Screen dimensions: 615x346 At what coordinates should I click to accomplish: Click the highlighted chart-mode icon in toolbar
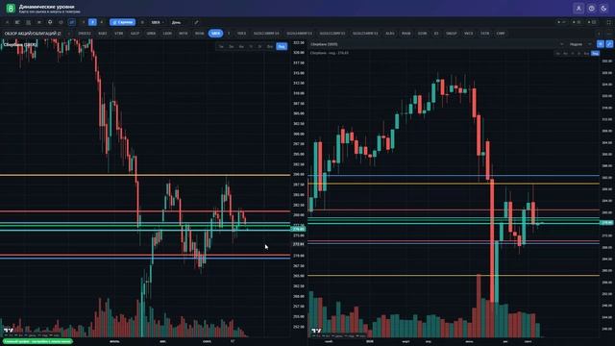point(72,22)
